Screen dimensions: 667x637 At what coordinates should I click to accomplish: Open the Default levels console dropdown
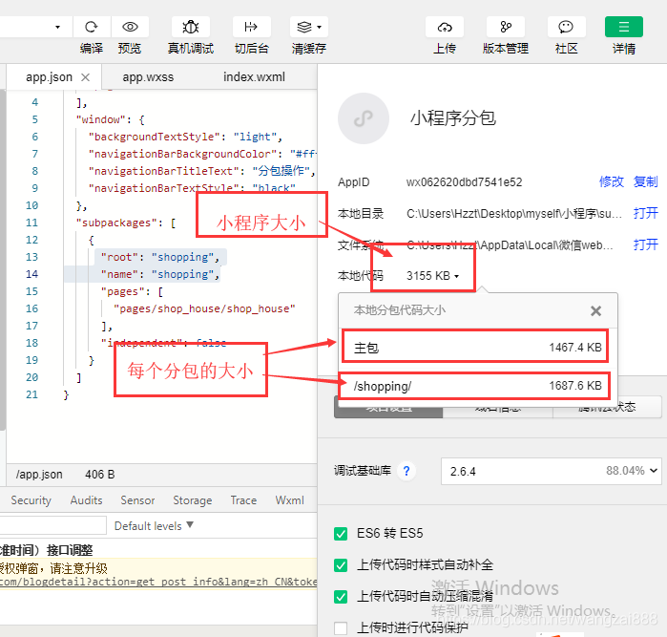point(154,526)
